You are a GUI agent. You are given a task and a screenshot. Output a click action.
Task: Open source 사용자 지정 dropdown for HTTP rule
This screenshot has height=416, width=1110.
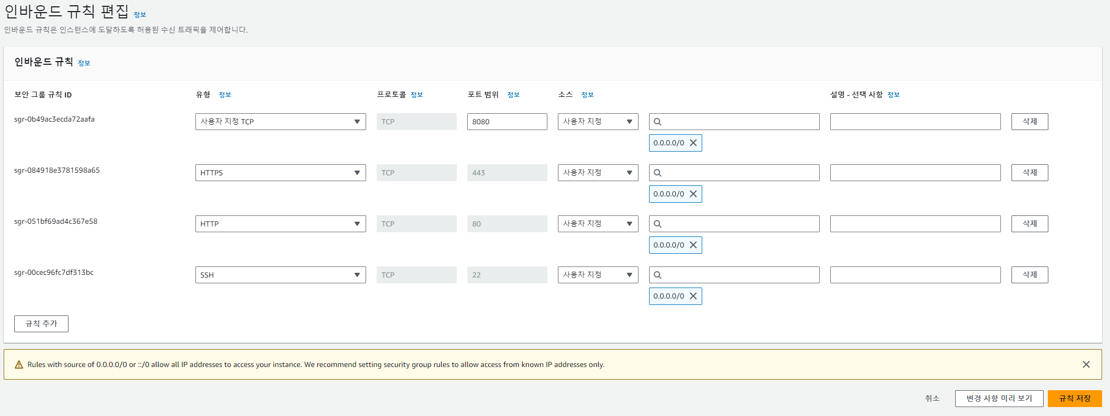(x=598, y=224)
